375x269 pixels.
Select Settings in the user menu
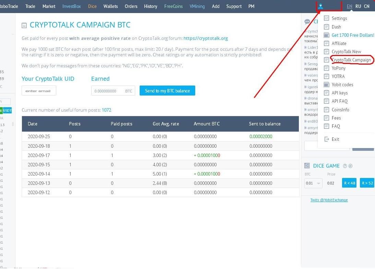339,18
